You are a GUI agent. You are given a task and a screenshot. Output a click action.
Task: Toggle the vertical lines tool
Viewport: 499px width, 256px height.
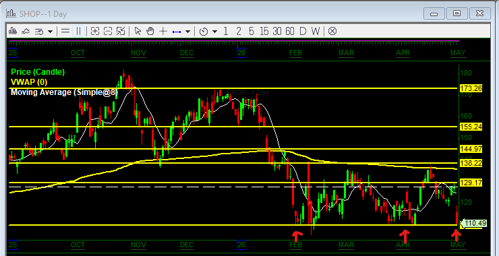78,31
